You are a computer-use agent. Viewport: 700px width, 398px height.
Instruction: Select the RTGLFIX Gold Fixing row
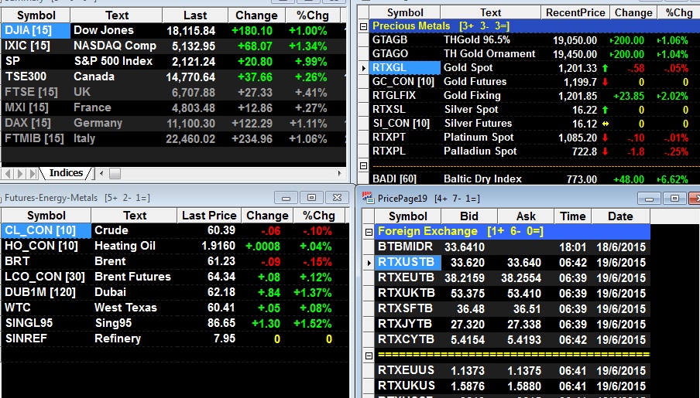[x=534, y=95]
